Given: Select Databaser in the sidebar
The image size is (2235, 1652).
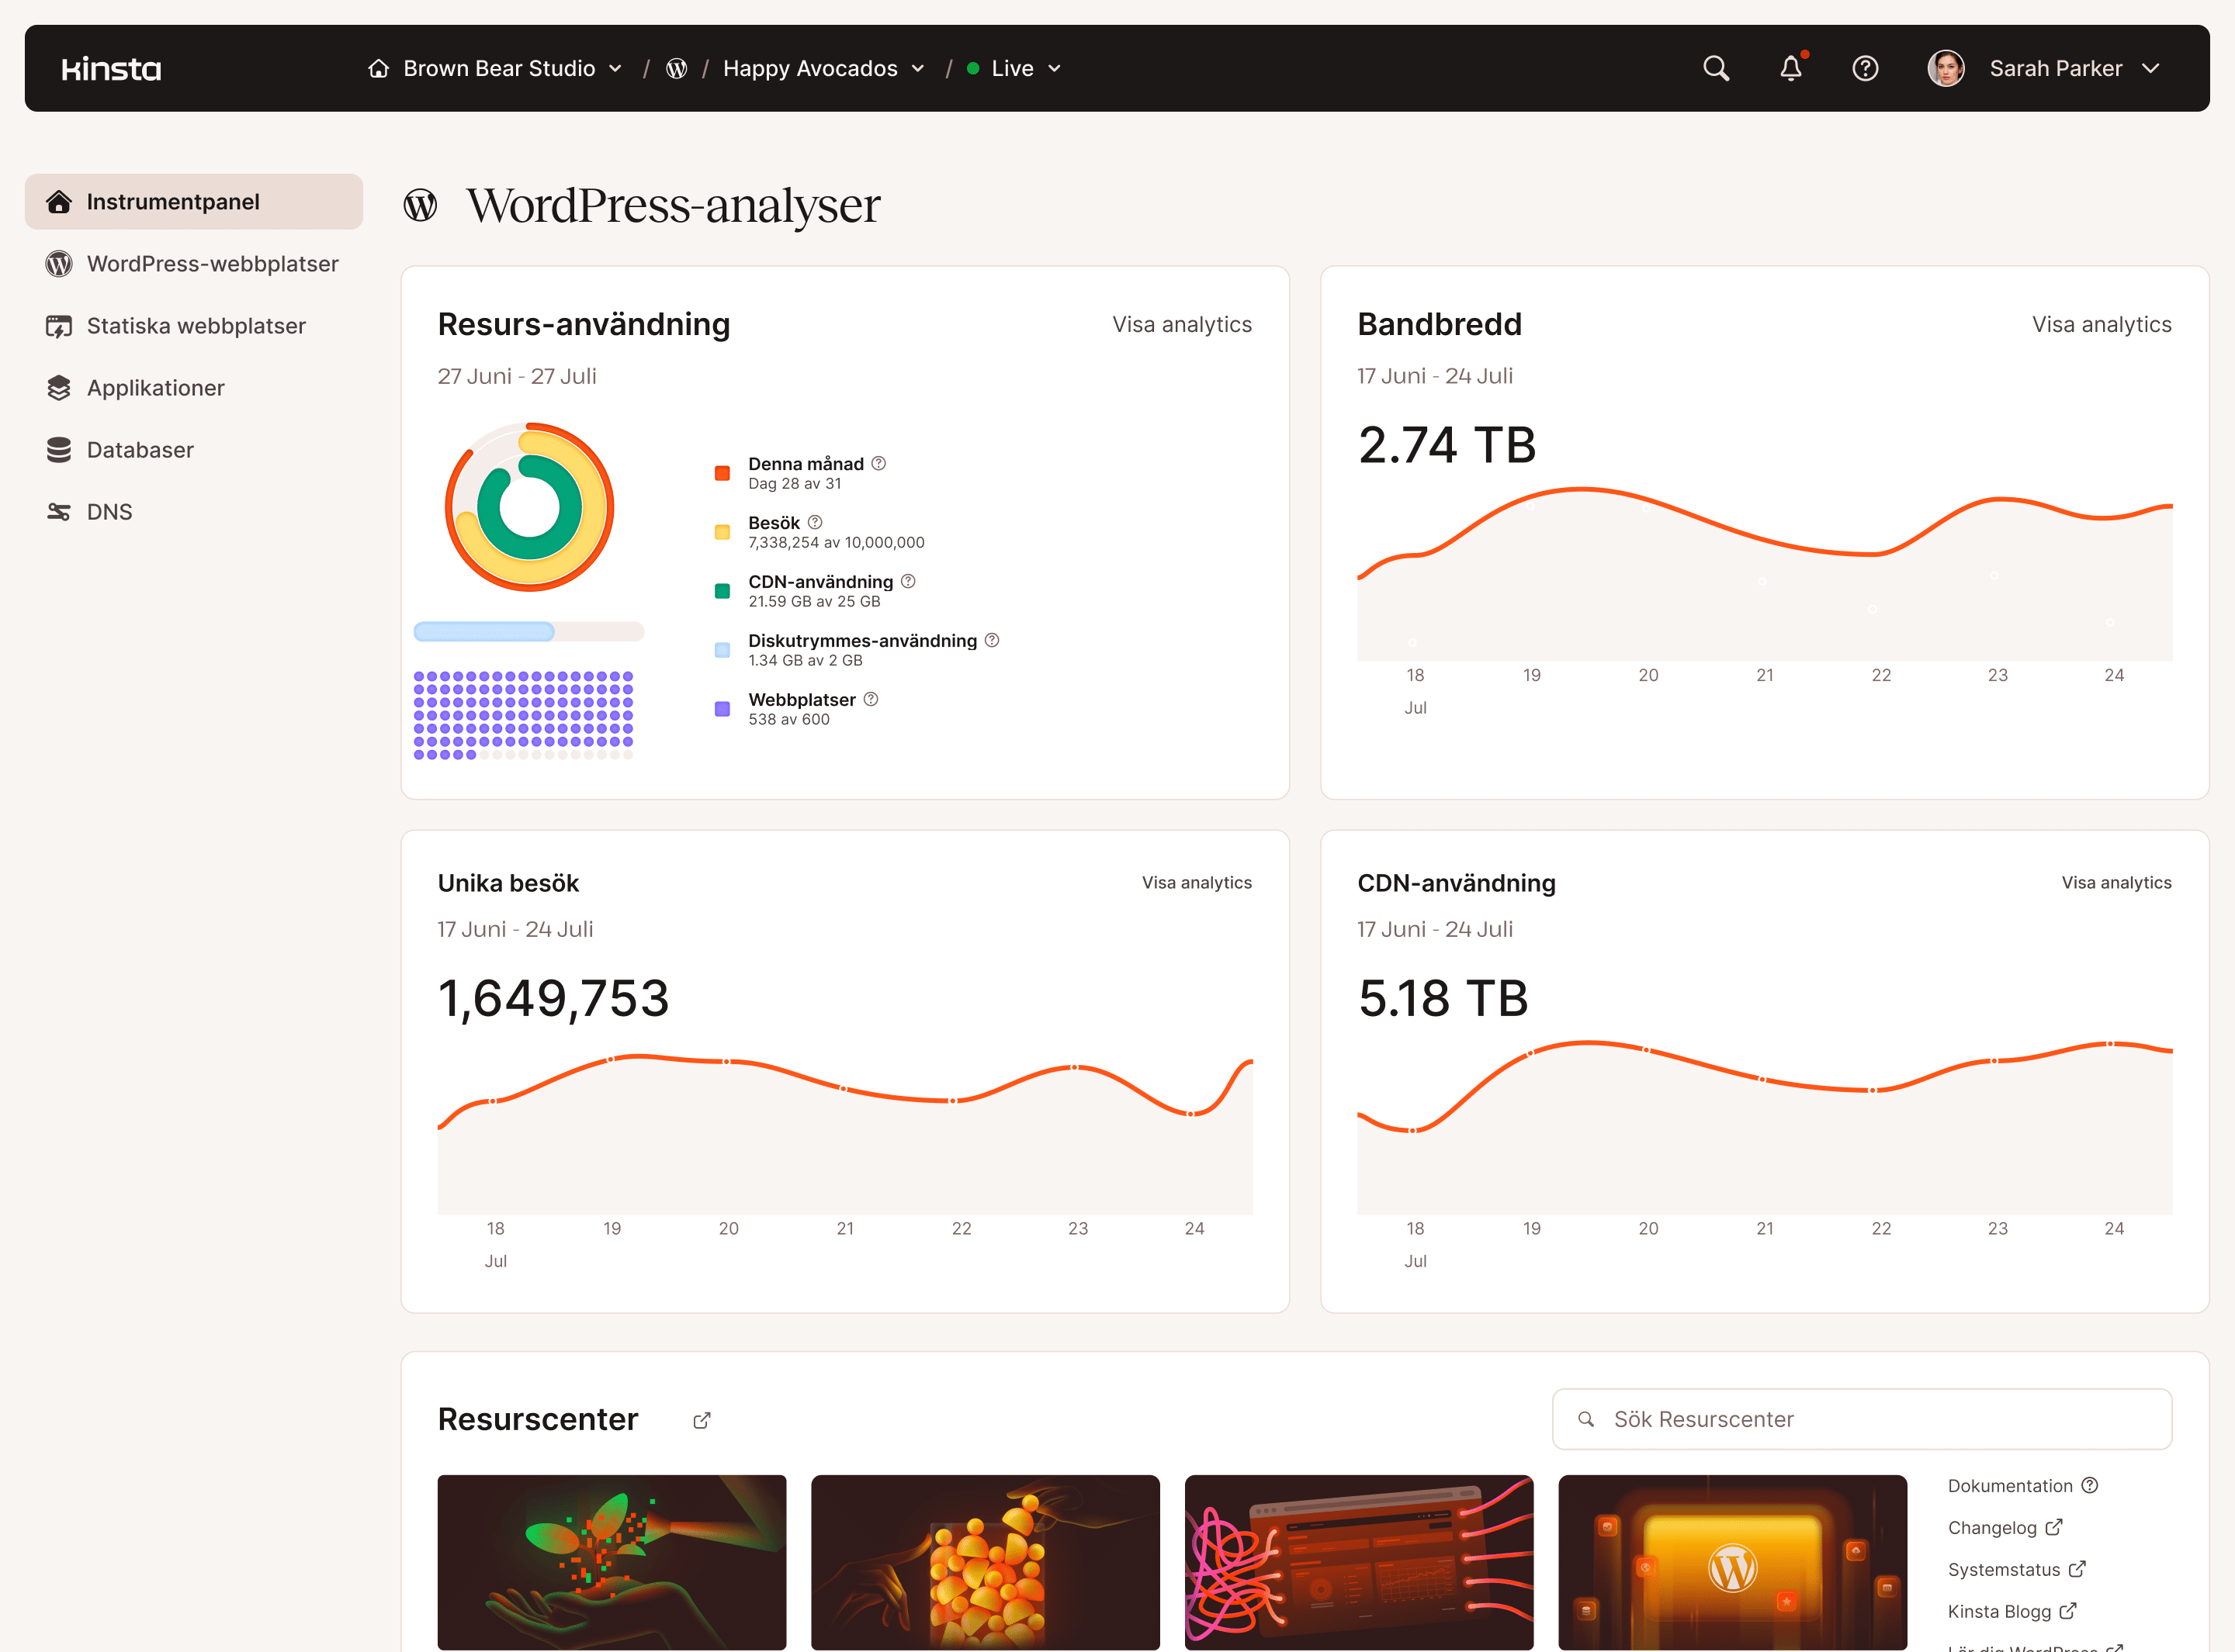Looking at the screenshot, I should point(140,450).
